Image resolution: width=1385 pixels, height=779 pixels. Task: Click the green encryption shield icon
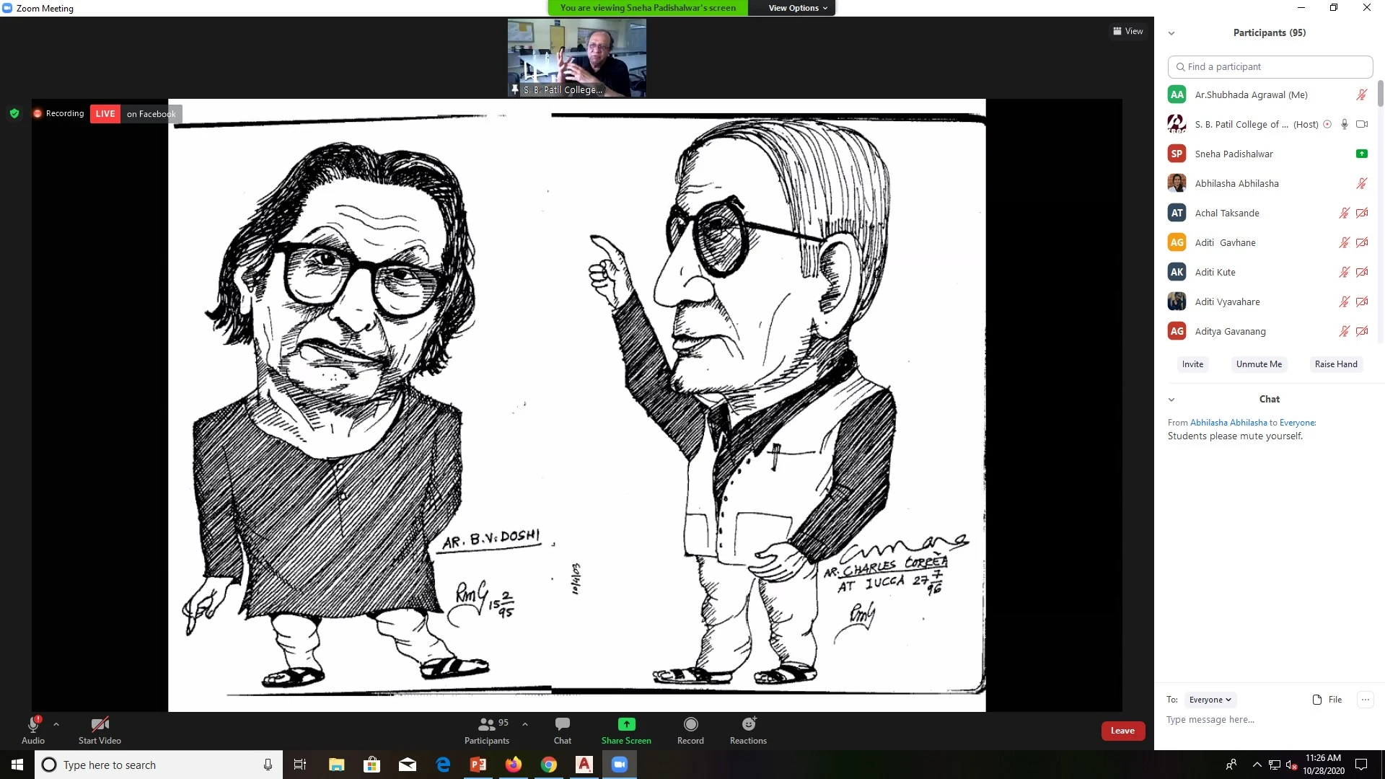[14, 113]
